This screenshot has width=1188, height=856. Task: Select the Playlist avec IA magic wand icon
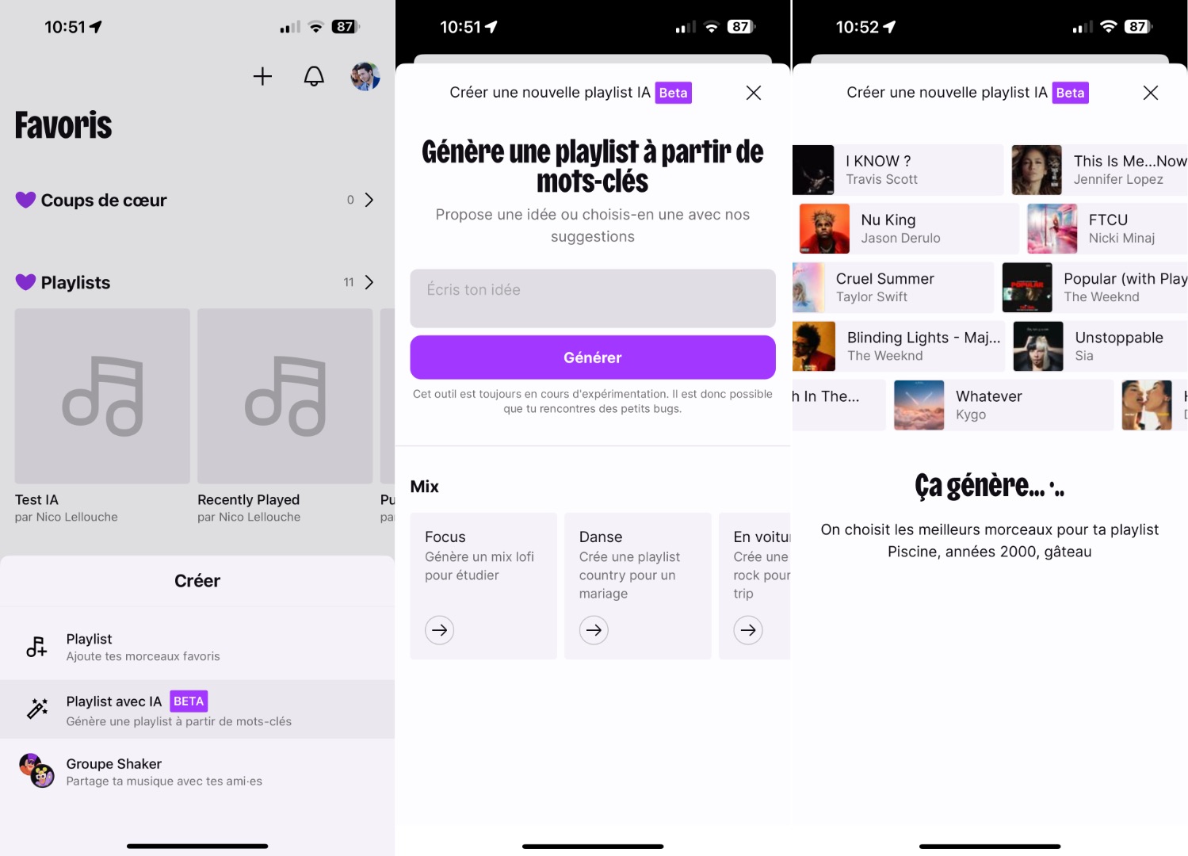tap(37, 709)
